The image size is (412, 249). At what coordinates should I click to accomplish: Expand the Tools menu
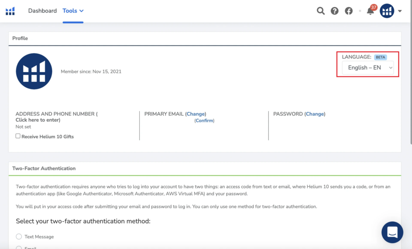73,11
